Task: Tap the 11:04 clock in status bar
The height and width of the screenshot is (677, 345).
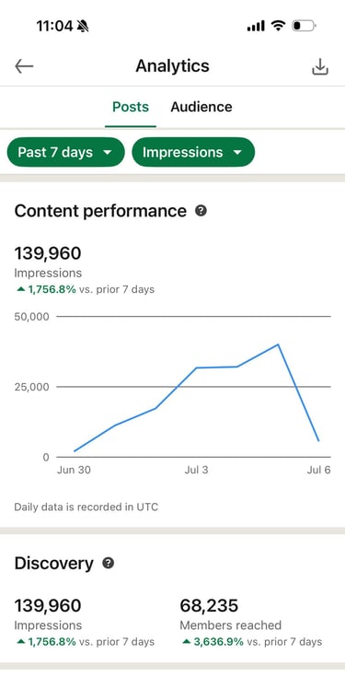Action: point(54,27)
